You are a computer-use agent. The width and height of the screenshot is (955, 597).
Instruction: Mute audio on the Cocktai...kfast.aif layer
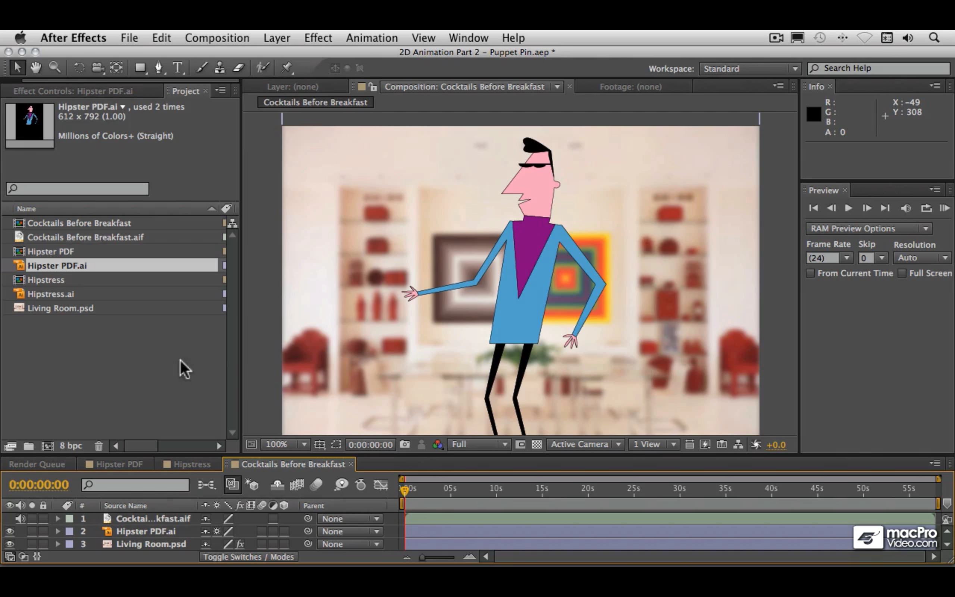(21, 518)
